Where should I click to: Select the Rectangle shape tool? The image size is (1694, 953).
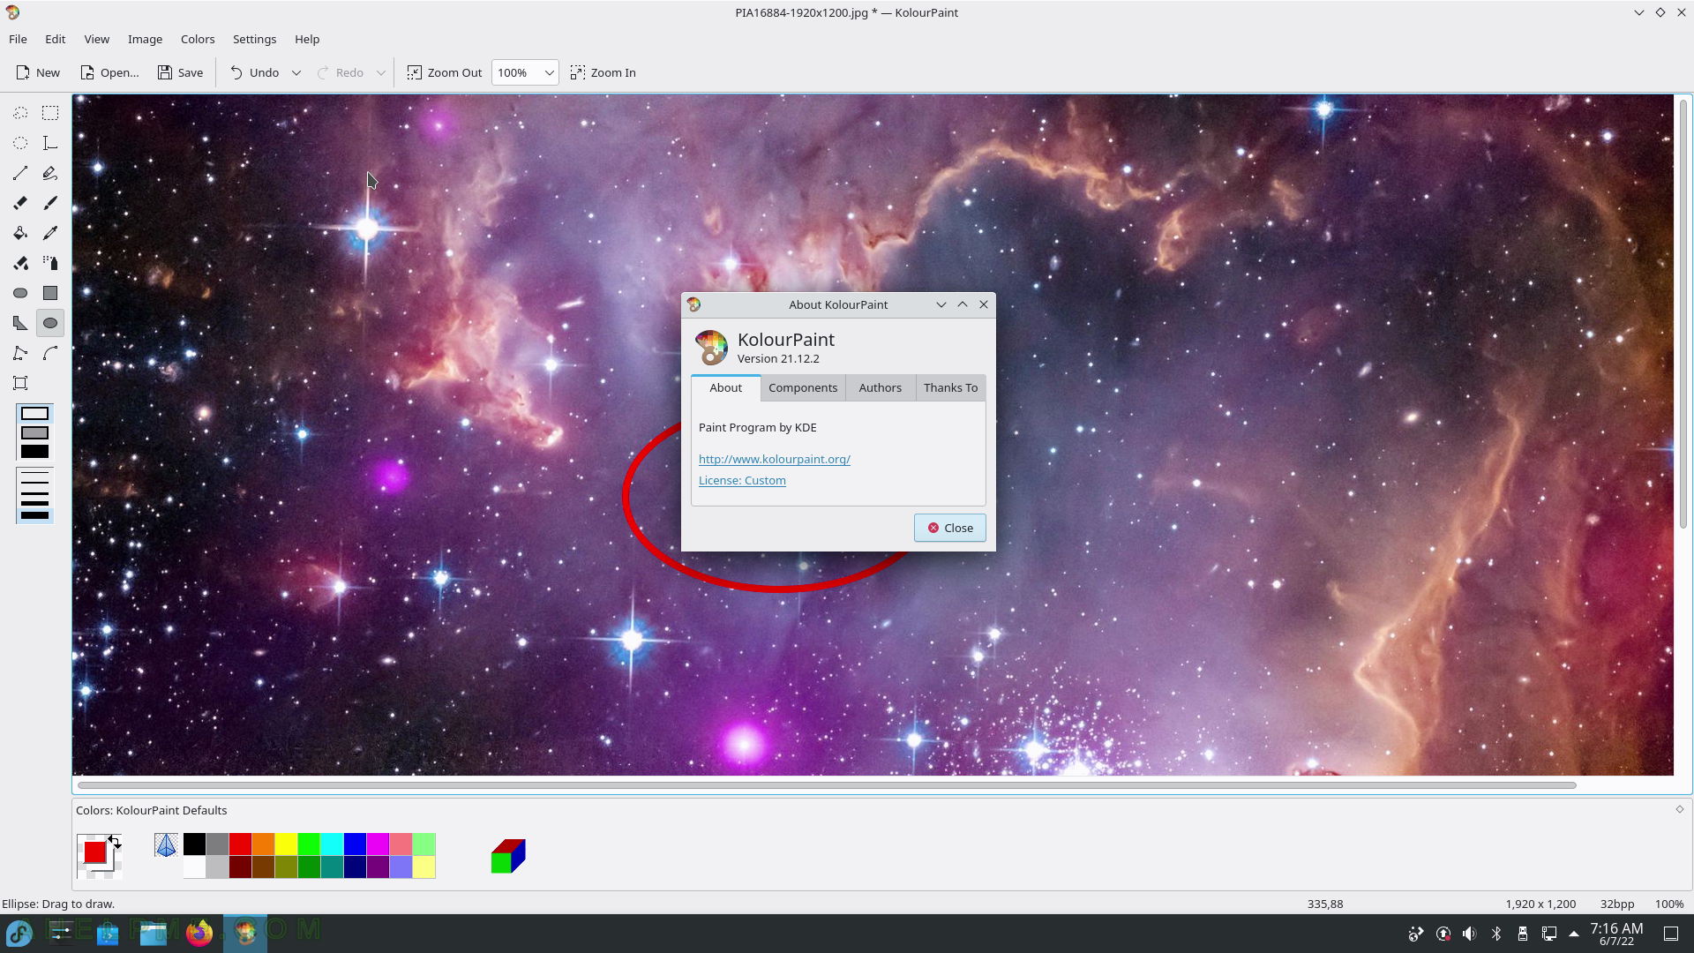point(50,293)
